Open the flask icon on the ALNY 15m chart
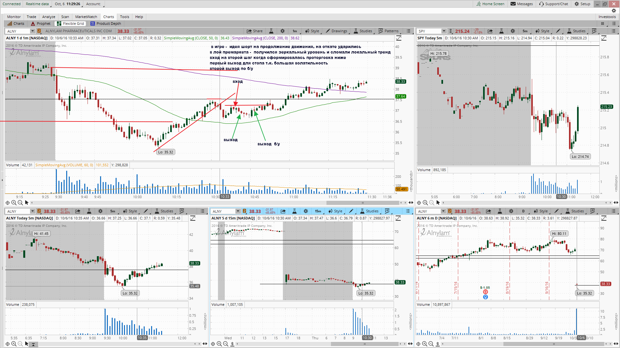The width and height of the screenshot is (620, 348). tap(294, 211)
